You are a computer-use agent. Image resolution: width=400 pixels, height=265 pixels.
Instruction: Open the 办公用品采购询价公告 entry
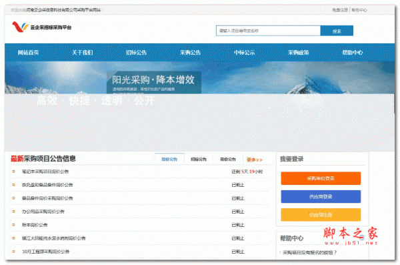pos(43,212)
